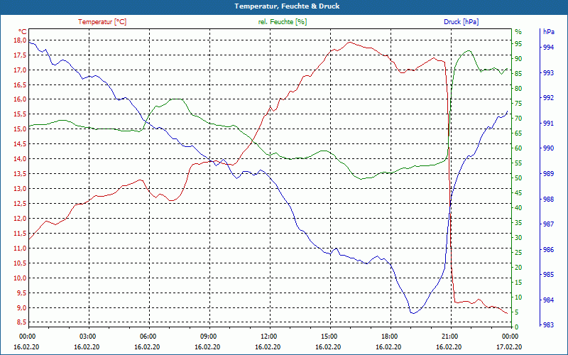Screen dimensions: 568x355
Task: Click the '14,0' temperature axis value
Action: coord(20,158)
